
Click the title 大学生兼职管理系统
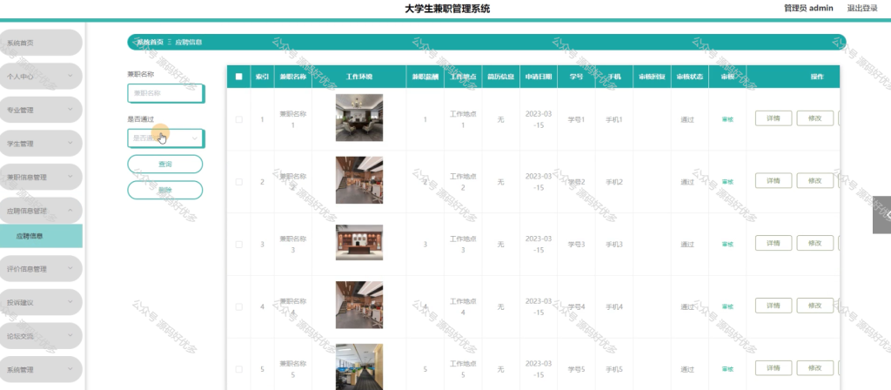[x=447, y=9]
